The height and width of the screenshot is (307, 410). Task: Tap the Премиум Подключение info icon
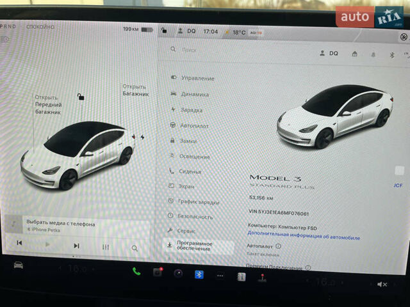tap(308, 267)
